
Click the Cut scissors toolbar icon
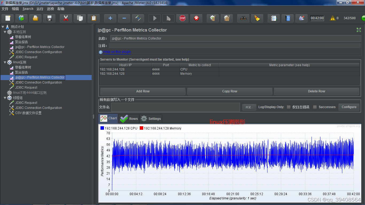[66, 18]
